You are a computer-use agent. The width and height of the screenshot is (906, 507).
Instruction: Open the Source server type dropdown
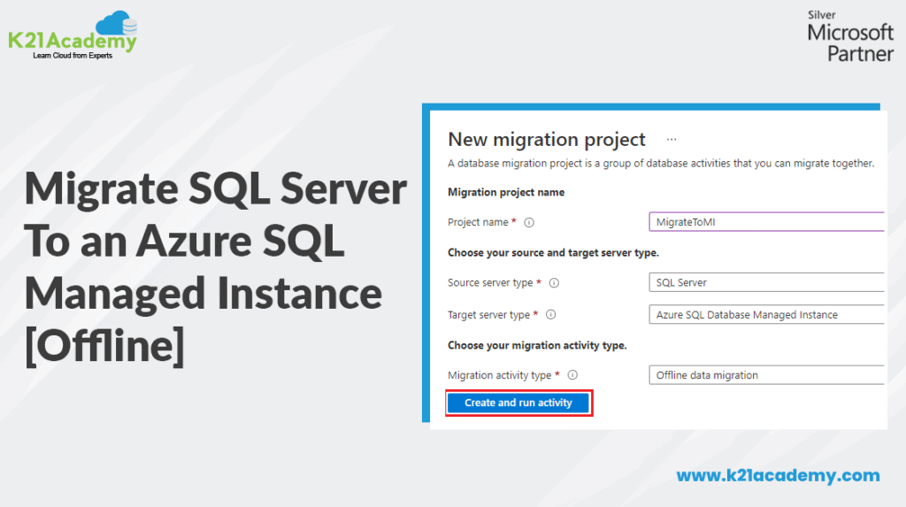coord(766,283)
